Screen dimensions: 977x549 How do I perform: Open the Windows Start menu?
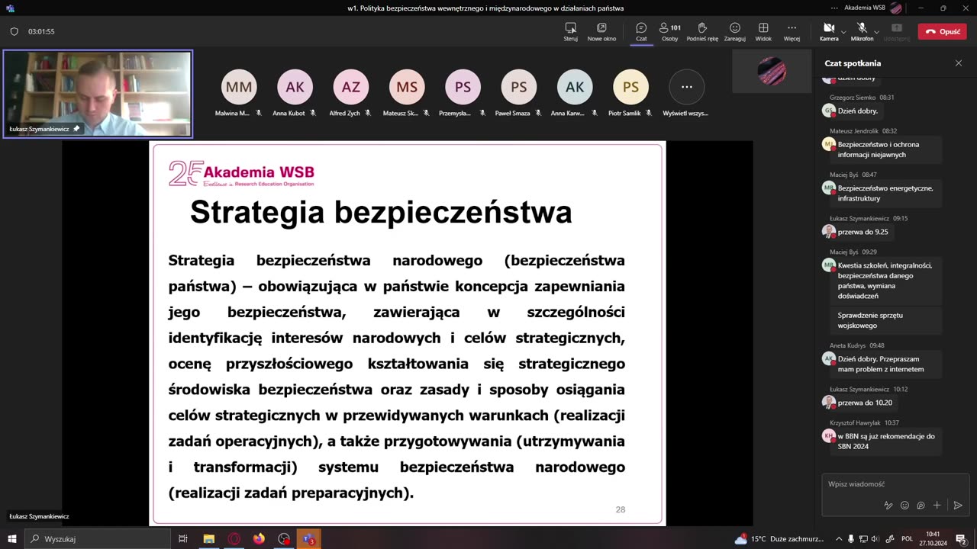click(11, 539)
